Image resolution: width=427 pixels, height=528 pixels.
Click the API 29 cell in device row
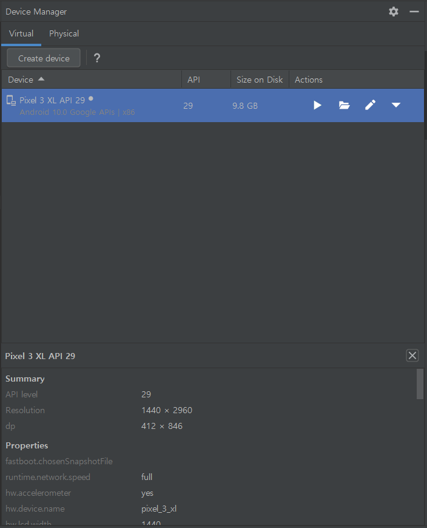[x=188, y=106]
